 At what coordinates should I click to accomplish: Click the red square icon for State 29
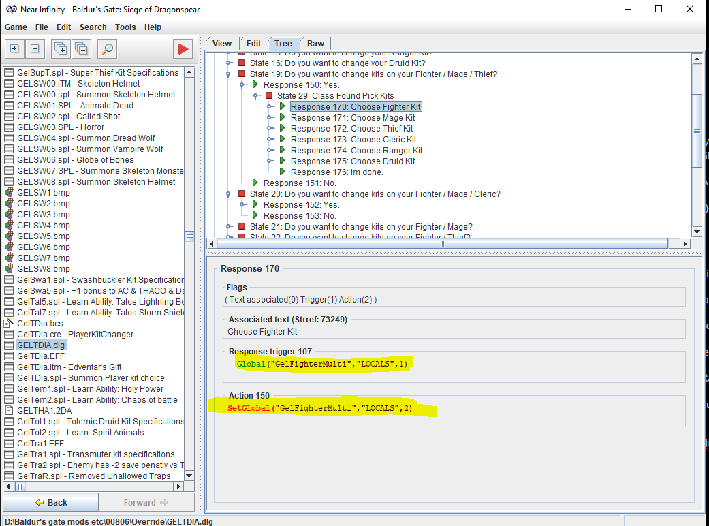[x=269, y=96]
